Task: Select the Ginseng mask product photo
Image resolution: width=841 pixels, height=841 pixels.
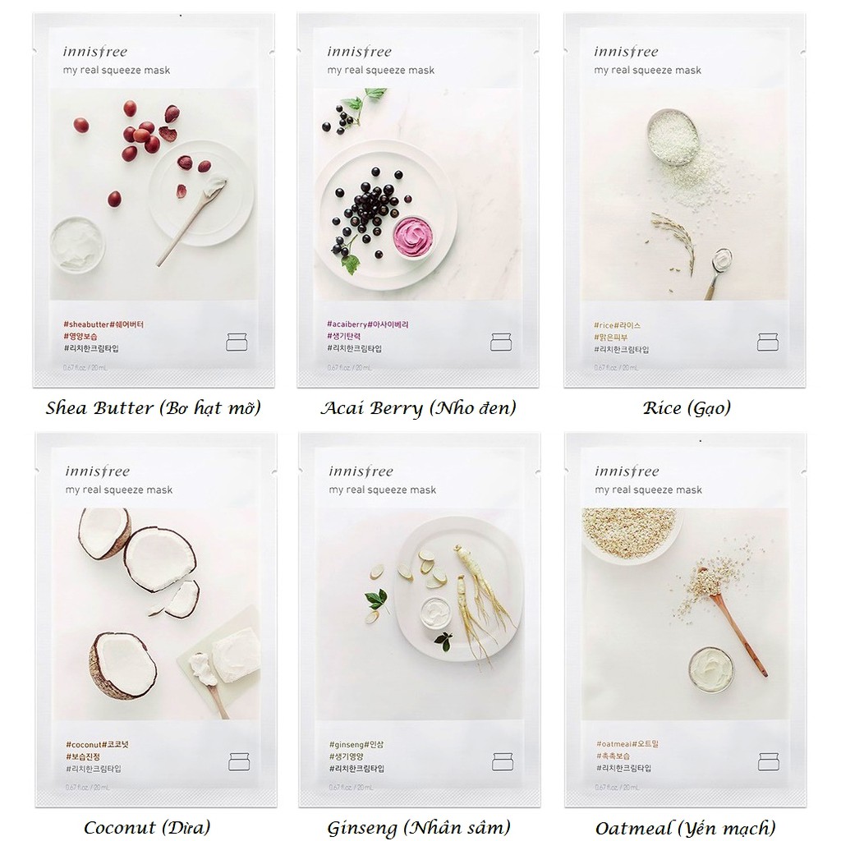Action: click(420, 614)
